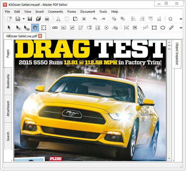Select the Rectangle drawing tool

(x=154, y=28)
